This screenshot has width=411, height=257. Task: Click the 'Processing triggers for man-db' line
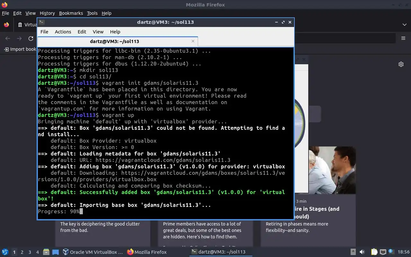tap(110, 57)
